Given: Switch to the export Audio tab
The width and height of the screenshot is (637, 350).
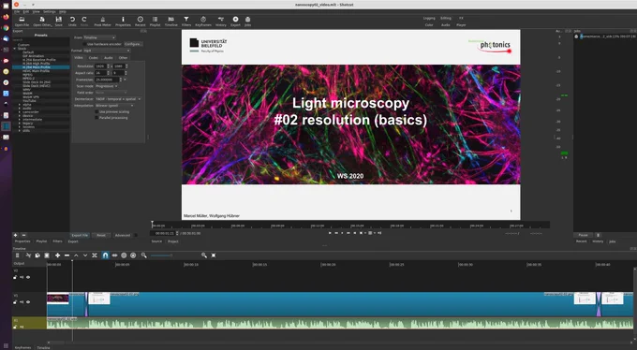Looking at the screenshot, I should 109,58.
